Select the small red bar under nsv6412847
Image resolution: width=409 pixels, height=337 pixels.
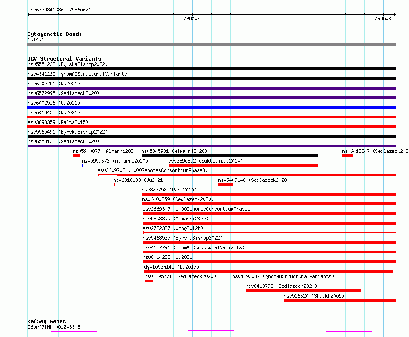pos(348,156)
